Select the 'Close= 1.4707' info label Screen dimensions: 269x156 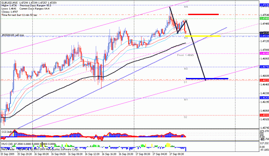[x=9, y=12]
